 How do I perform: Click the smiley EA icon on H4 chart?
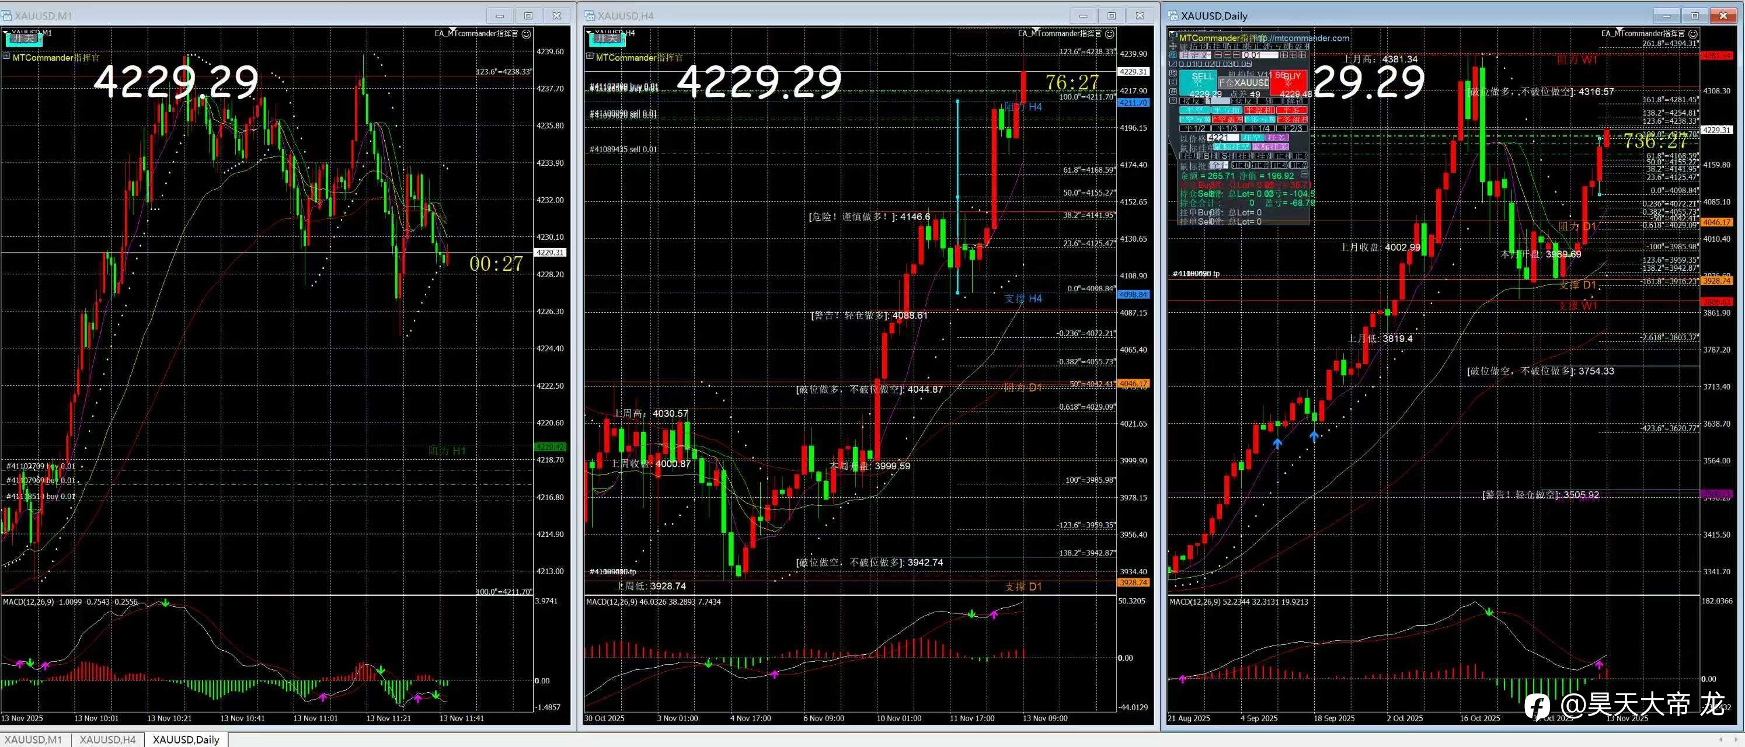pyautogui.click(x=1110, y=33)
